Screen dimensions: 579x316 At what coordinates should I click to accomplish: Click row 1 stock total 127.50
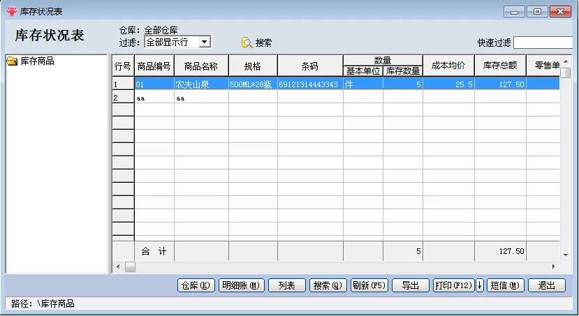pos(500,84)
